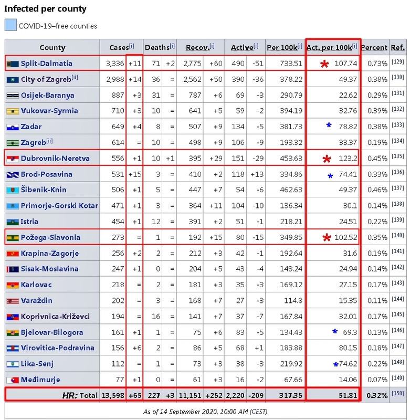Open reference [140] for Požega-Slavonia
The image size is (410, 420).
click(x=397, y=235)
